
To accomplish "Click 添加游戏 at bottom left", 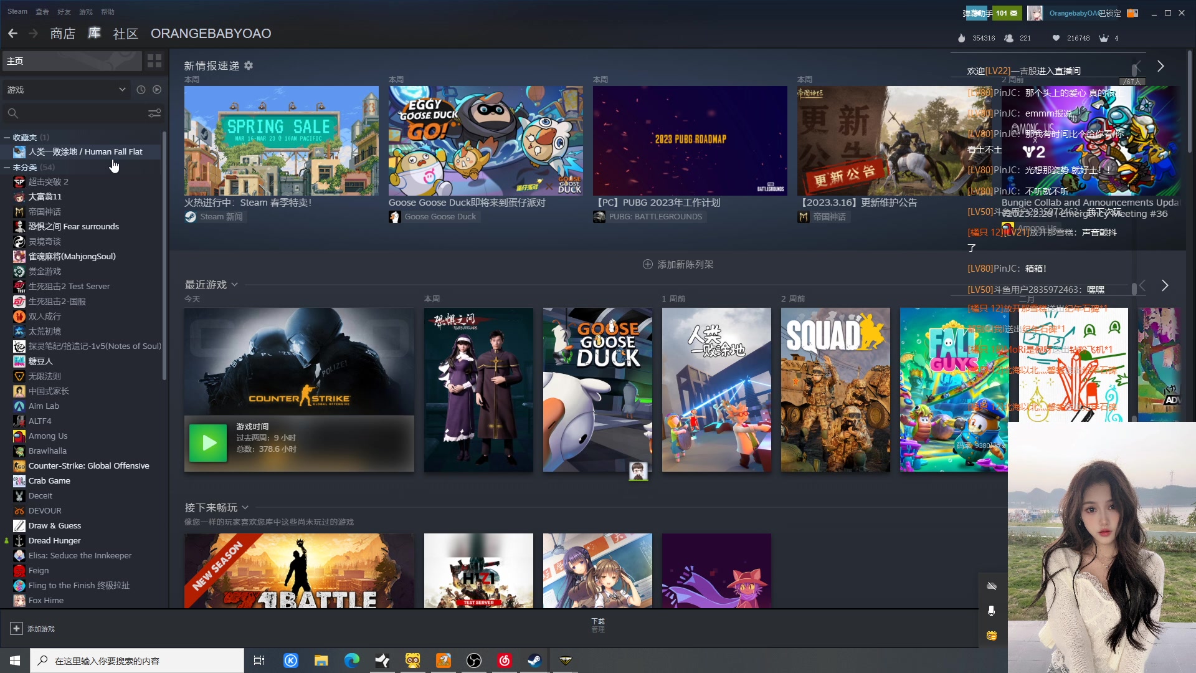I will click(33, 629).
